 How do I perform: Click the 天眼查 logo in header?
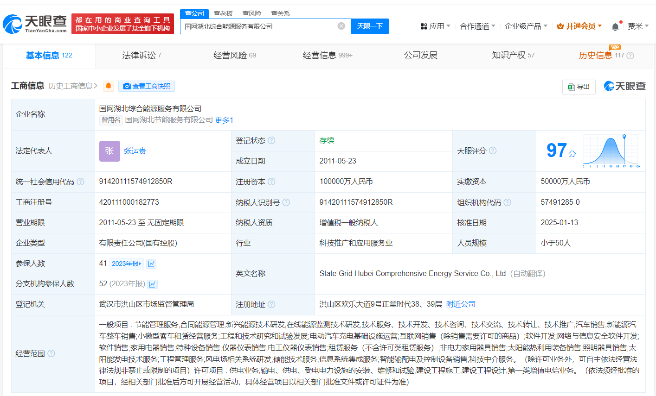tap(35, 24)
